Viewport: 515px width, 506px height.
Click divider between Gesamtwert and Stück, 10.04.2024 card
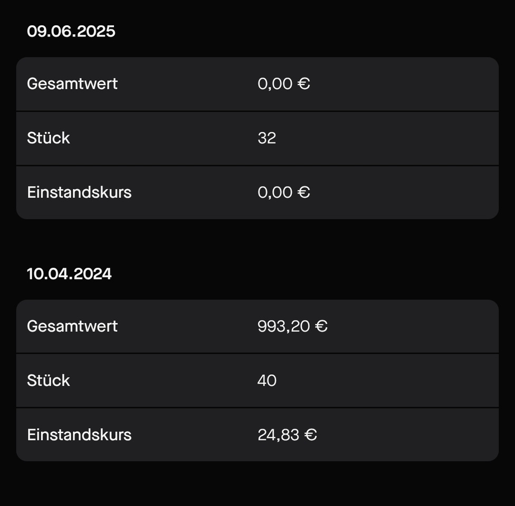(257, 354)
